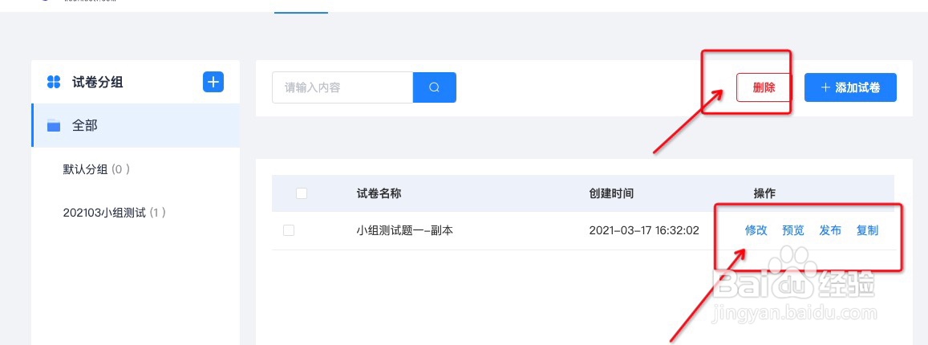
Task: Select the 全部 folder icon
Action: click(x=54, y=126)
